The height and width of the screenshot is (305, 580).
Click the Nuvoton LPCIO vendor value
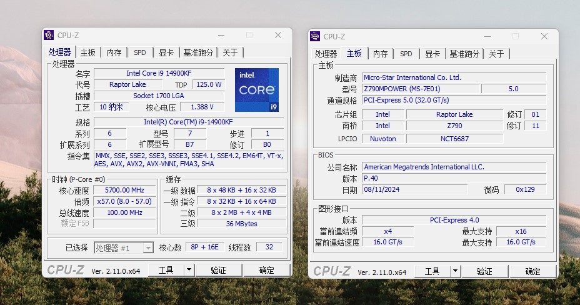coord(383,139)
